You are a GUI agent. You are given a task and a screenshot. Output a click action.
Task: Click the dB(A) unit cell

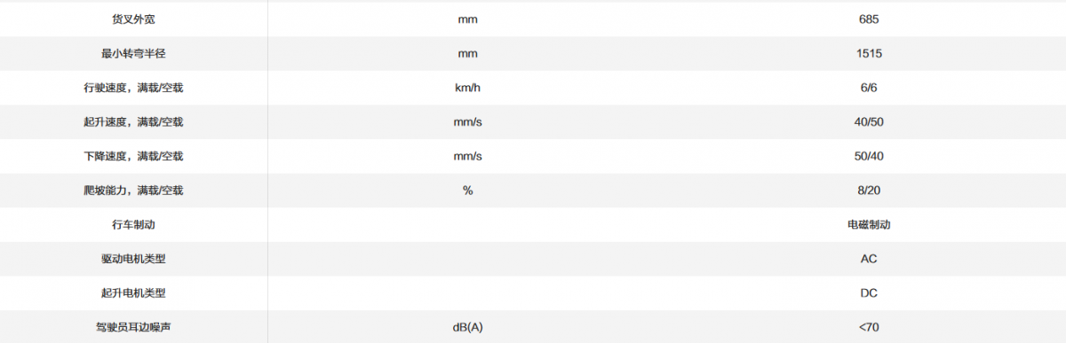click(467, 327)
